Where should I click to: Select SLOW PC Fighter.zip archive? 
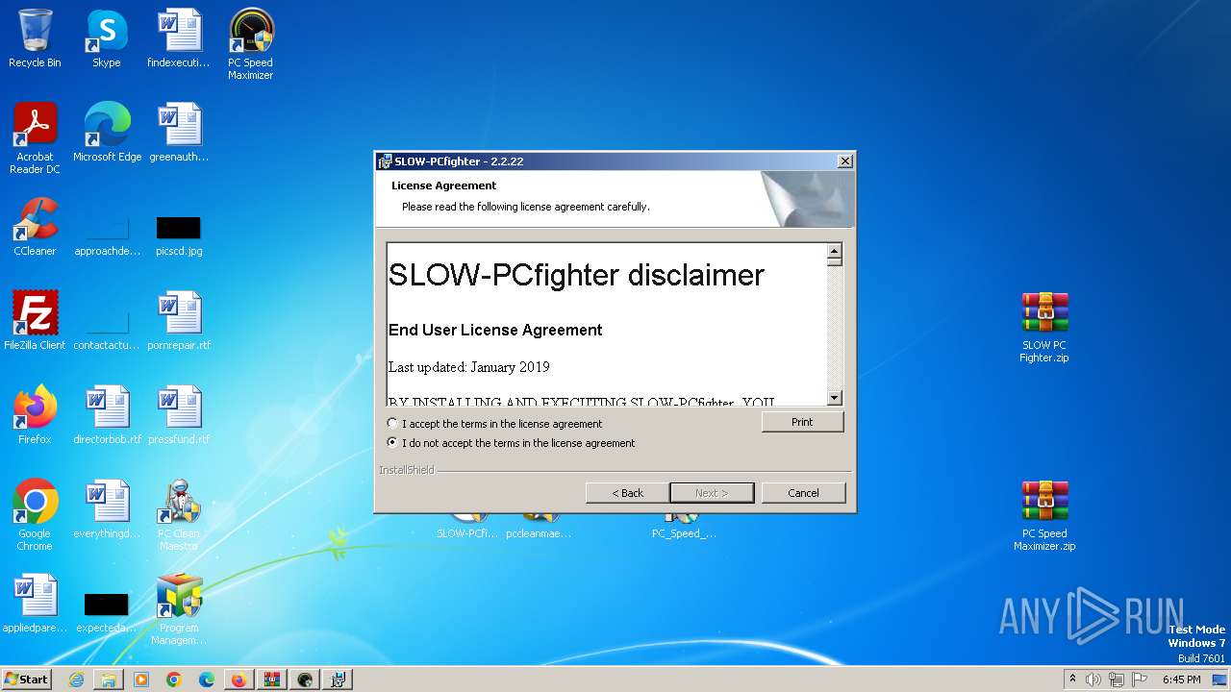click(x=1044, y=327)
